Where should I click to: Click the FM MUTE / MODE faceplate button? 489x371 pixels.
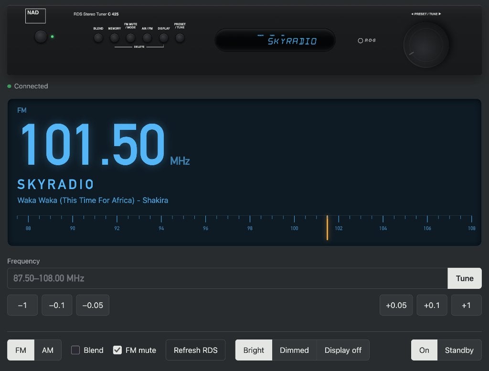click(x=131, y=38)
